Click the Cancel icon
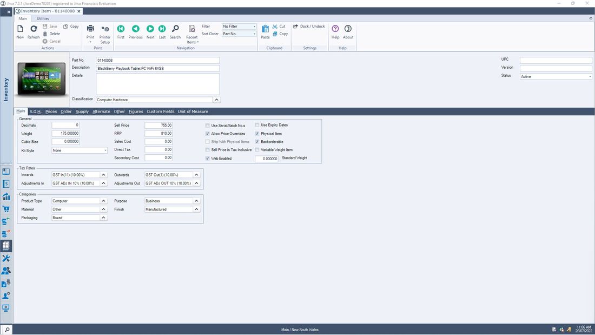This screenshot has width=595, height=335. pos(45,41)
